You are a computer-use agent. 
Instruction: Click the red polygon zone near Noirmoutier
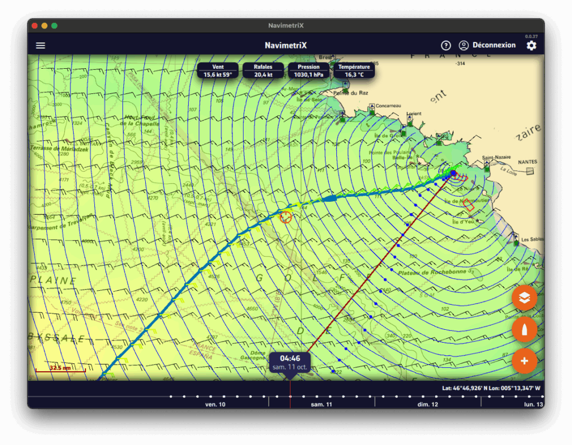[x=469, y=205]
